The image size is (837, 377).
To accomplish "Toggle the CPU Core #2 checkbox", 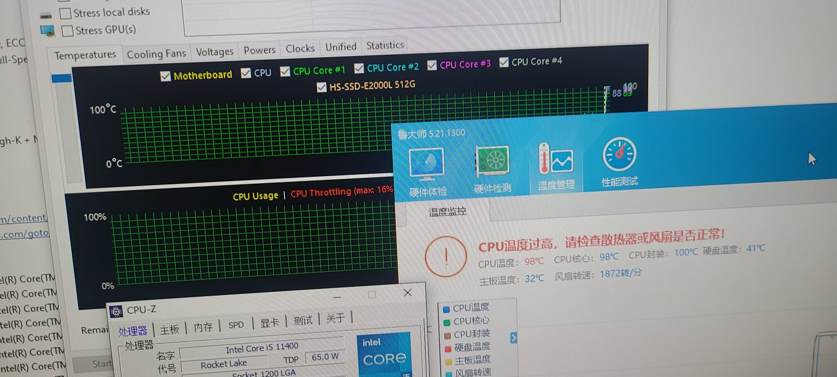I will (359, 68).
